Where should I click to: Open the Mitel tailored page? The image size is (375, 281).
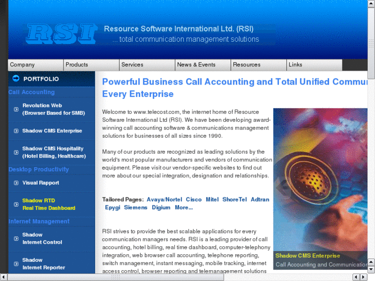coord(212,200)
